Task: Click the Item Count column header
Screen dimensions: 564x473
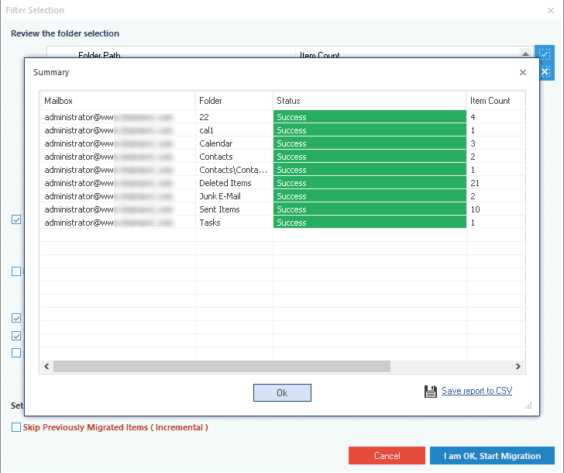Action: pos(496,101)
